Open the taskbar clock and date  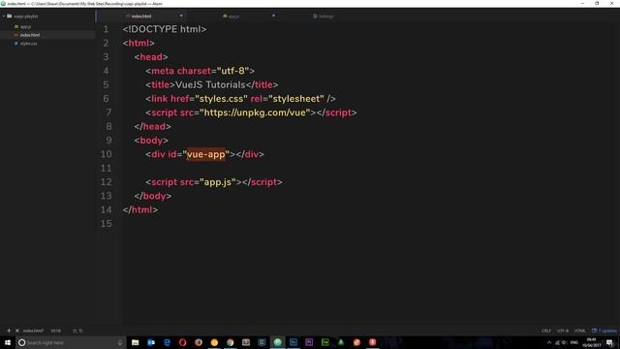[592, 342]
